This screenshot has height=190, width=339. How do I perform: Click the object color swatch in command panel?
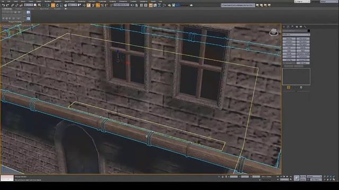(x=308, y=31)
